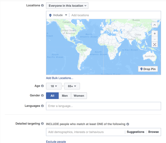This screenshot has height=143, width=166.
Task: Open the minimum age 18 dropdown
Action: [x=54, y=86]
